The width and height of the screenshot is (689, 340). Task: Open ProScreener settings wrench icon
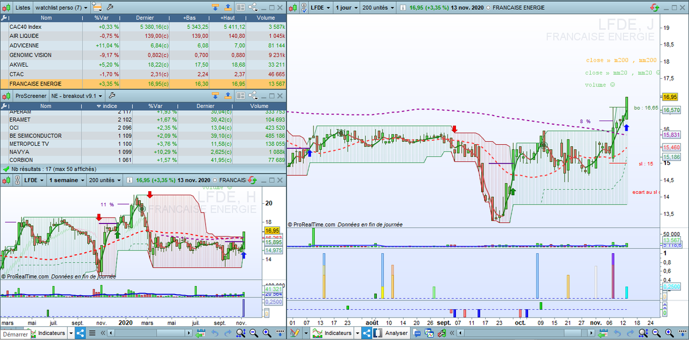point(112,95)
